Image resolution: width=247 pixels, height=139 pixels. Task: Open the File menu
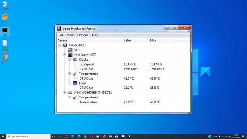pos(61,35)
